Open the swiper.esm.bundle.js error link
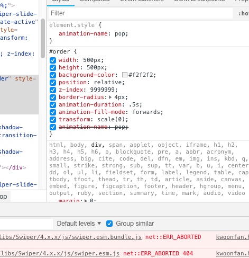Image resolution: width=249 pixels, height=258 pixels. [71, 237]
